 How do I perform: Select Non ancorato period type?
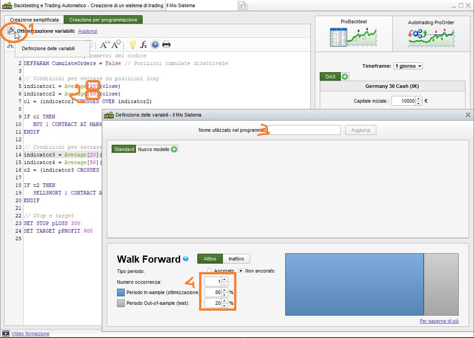coord(241,271)
